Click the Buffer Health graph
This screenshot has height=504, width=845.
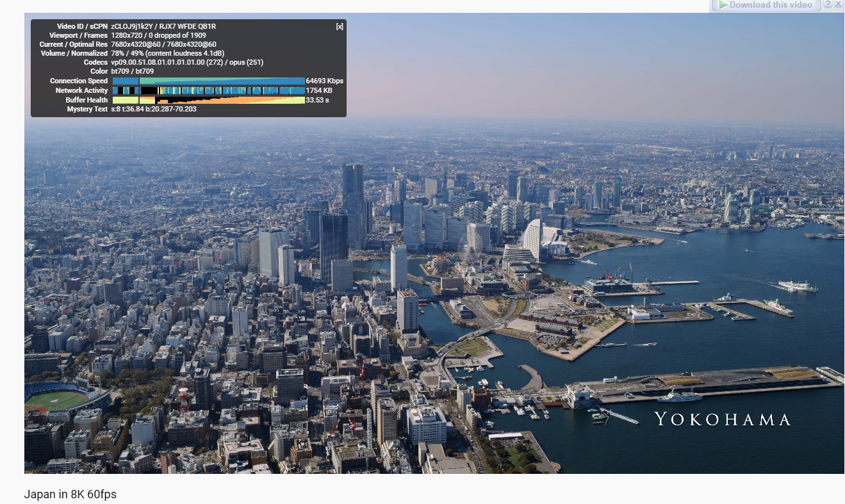click(209, 100)
